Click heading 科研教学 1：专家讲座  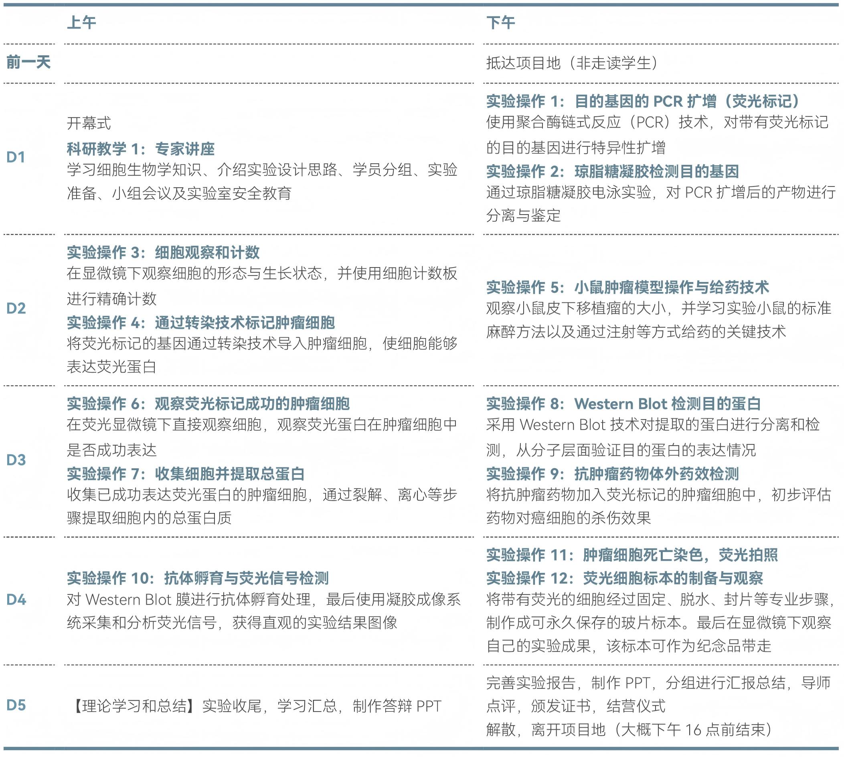point(140,149)
